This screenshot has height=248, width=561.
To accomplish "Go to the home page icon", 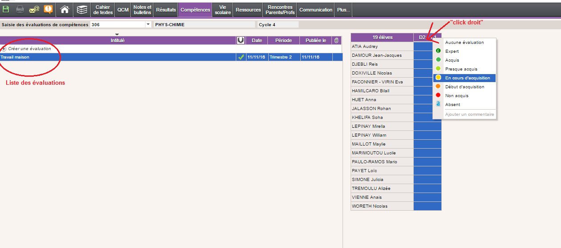I will (x=65, y=9).
